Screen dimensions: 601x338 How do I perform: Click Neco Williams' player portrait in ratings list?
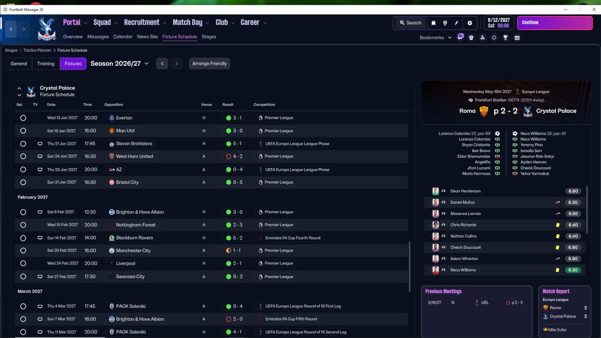436,270
